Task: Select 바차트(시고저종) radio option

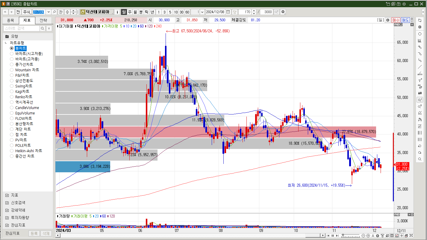Action: (12, 54)
